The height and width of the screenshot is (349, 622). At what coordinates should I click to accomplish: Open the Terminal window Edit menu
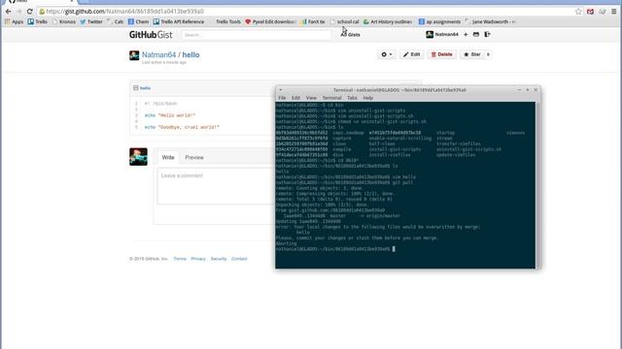point(295,98)
